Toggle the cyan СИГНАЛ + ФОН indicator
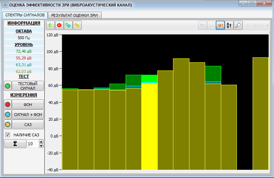This screenshot has height=178, width=274. point(7,114)
